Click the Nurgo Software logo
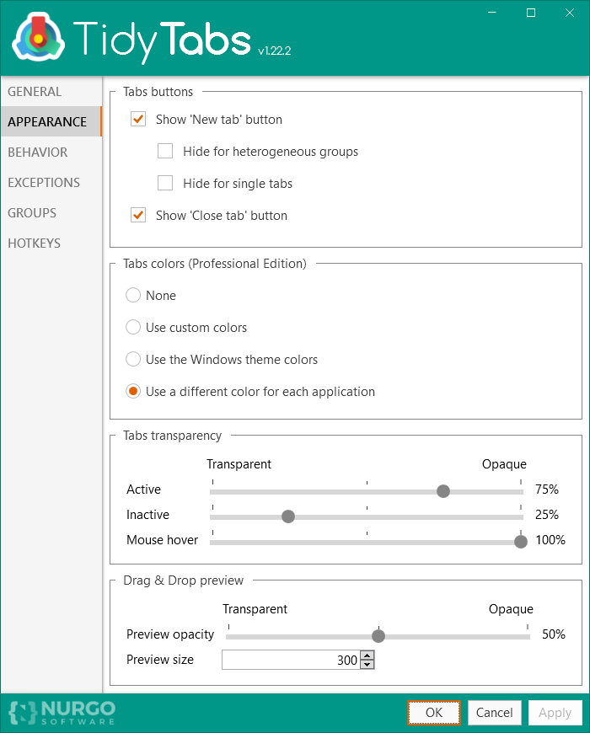Image resolution: width=590 pixels, height=733 pixels. 62,713
